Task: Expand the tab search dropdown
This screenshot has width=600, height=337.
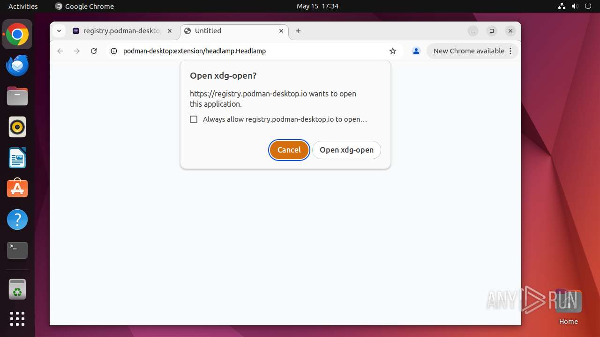Action: pyautogui.click(x=59, y=31)
